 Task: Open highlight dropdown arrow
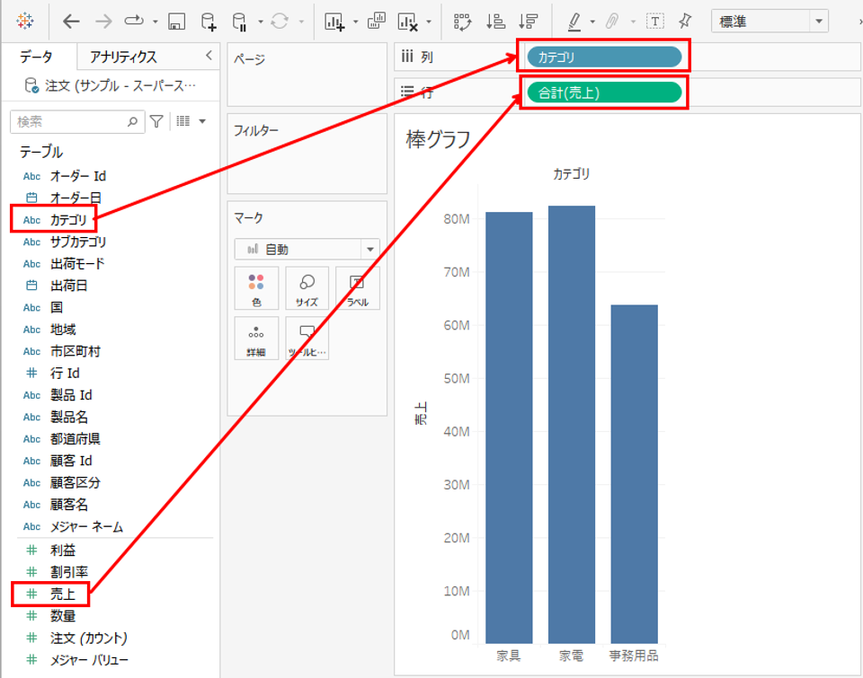[592, 22]
